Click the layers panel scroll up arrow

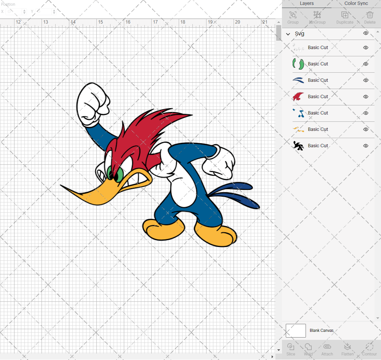tap(378, 32)
